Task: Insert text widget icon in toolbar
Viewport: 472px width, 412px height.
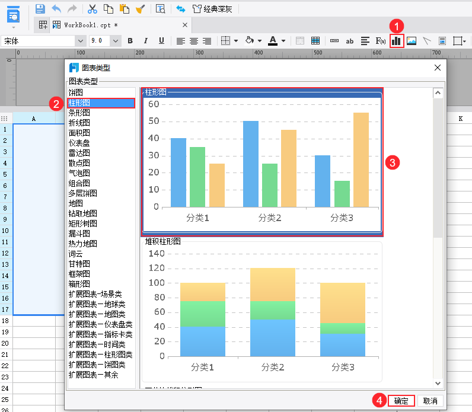Action: coord(334,41)
